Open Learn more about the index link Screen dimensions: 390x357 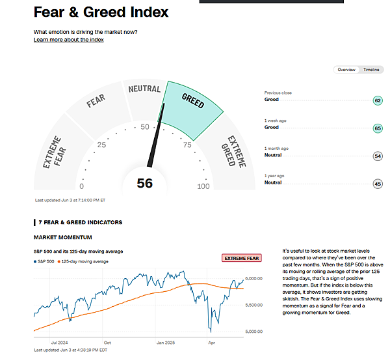pyautogui.click(x=68, y=40)
